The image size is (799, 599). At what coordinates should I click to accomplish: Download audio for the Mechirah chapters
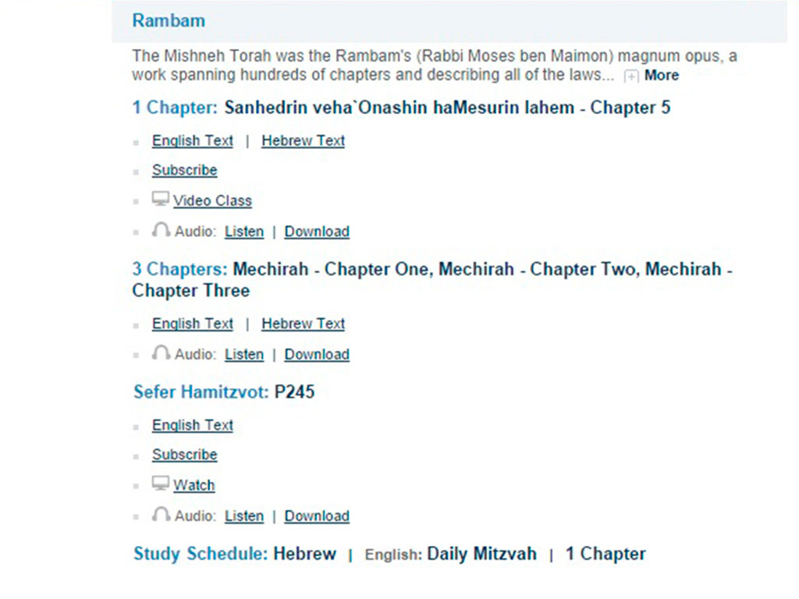[x=317, y=354]
